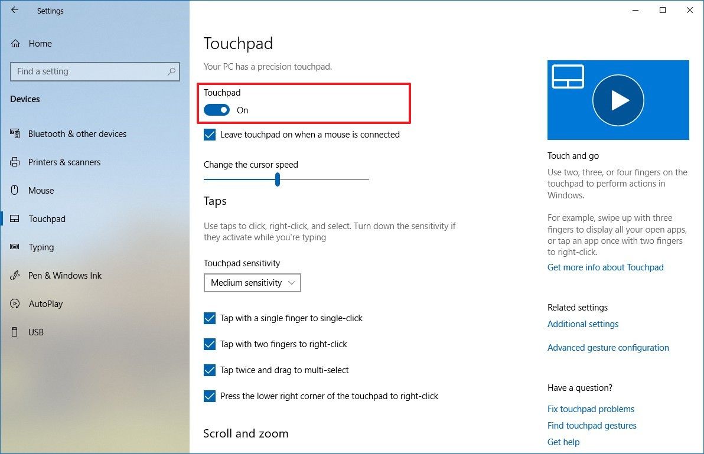Adjust the cursor speed slider
704x454 pixels.
click(277, 179)
